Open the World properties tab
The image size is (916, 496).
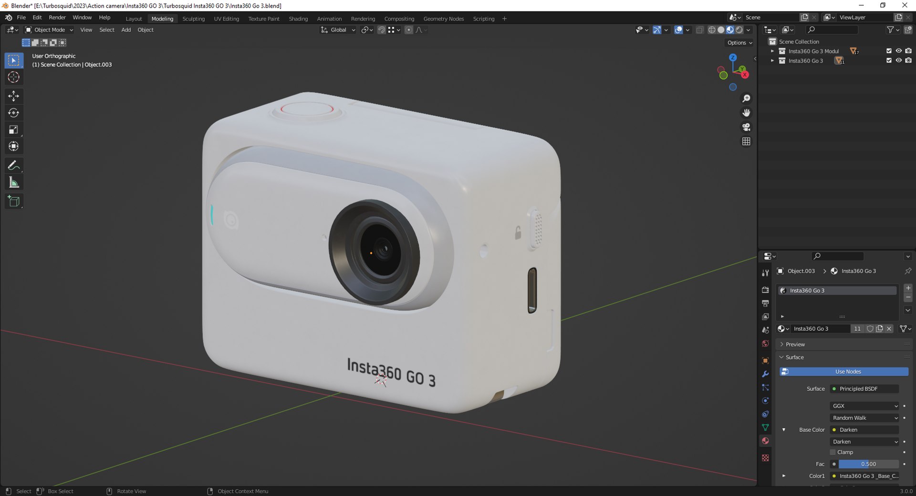[765, 344]
